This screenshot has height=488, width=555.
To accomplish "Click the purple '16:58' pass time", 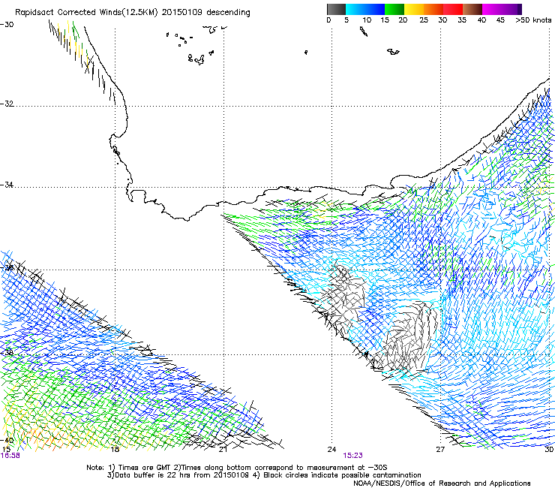I will click(x=10, y=456).
